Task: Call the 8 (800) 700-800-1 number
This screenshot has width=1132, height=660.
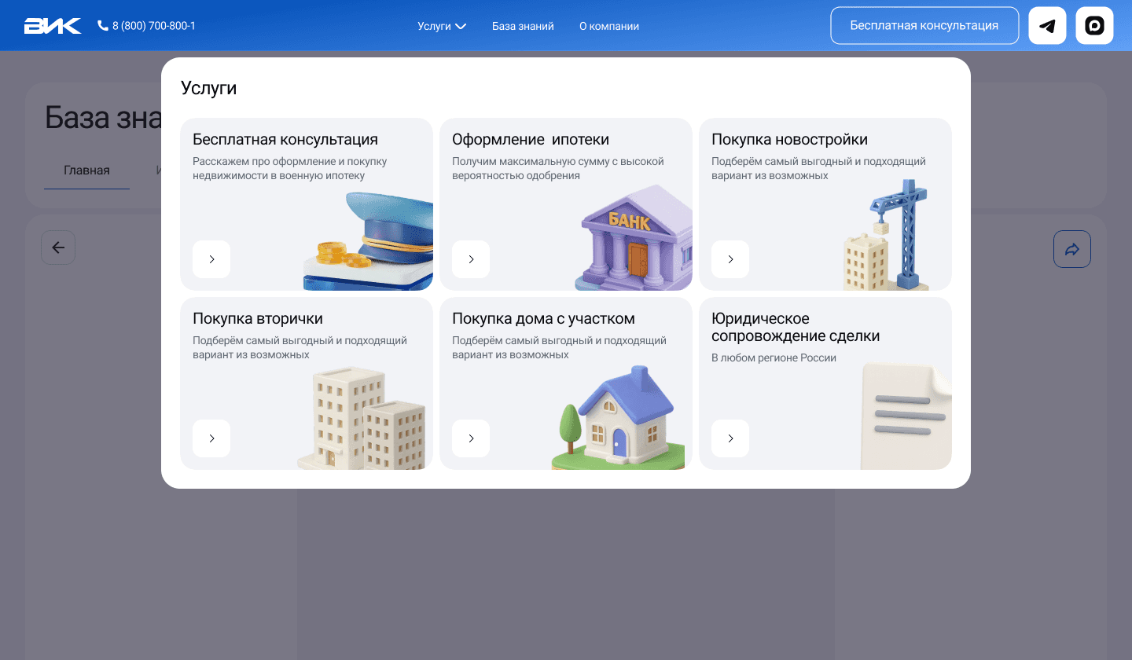Action: [x=154, y=25]
